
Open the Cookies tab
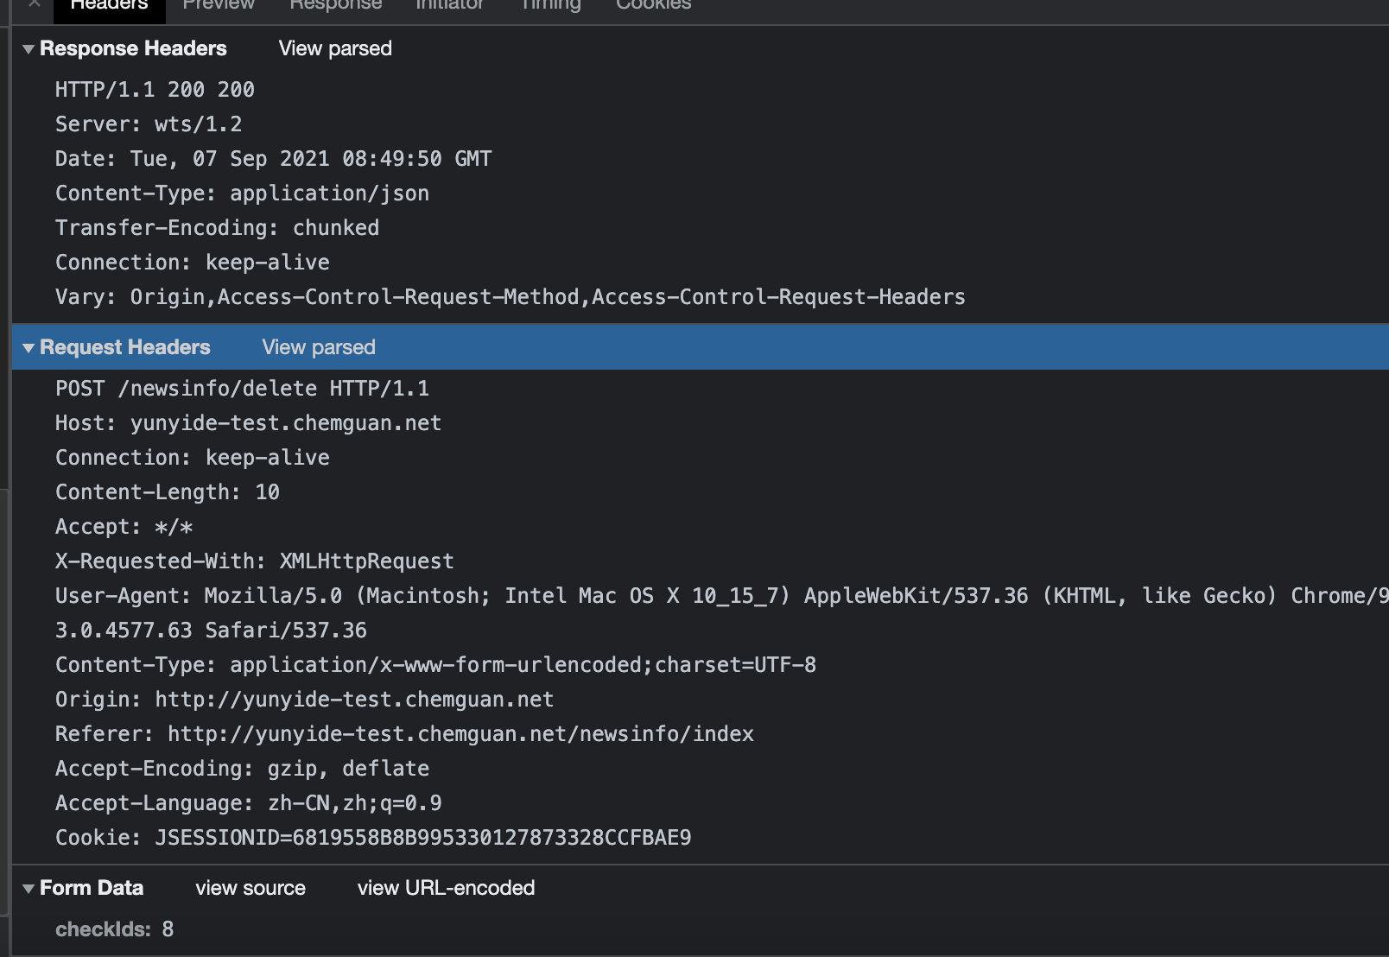coord(653,5)
